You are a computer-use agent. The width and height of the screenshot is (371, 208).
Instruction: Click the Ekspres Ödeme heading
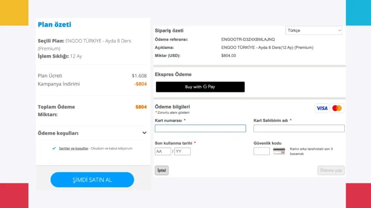pyautogui.click(x=173, y=74)
